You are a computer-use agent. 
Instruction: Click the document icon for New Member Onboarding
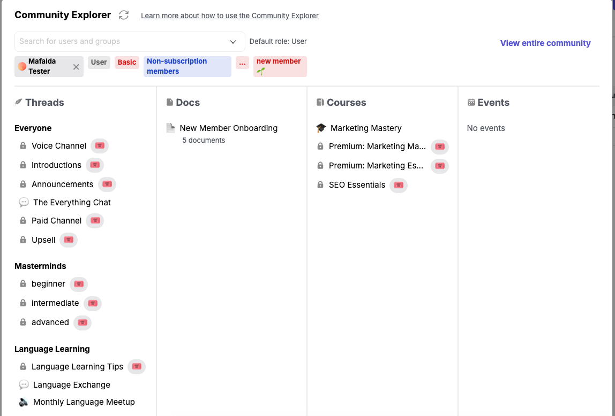pyautogui.click(x=170, y=128)
